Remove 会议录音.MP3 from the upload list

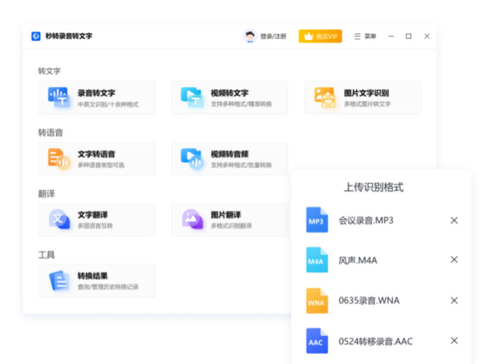(x=454, y=220)
